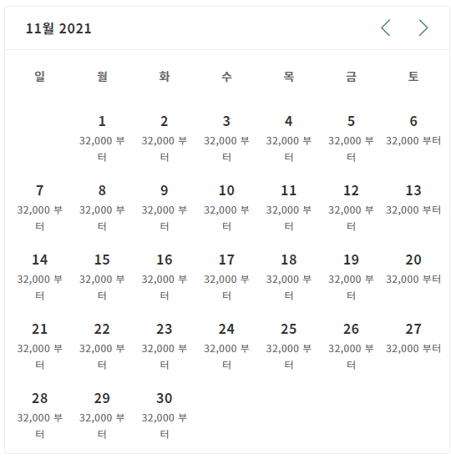Select November 9 date cell
This screenshot has width=451, height=459.
tap(164, 208)
